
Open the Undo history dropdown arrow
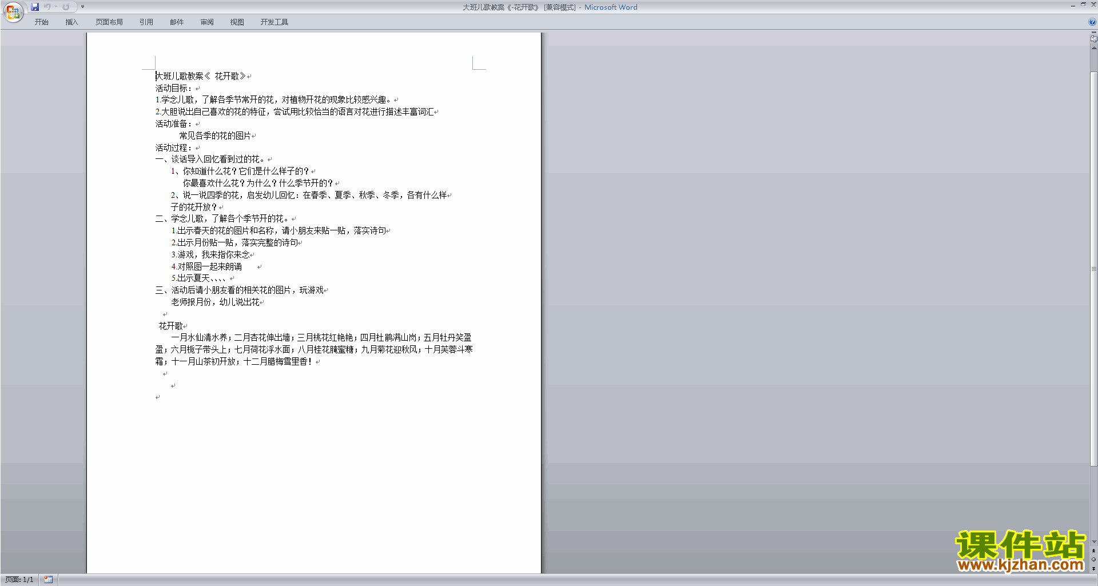55,7
